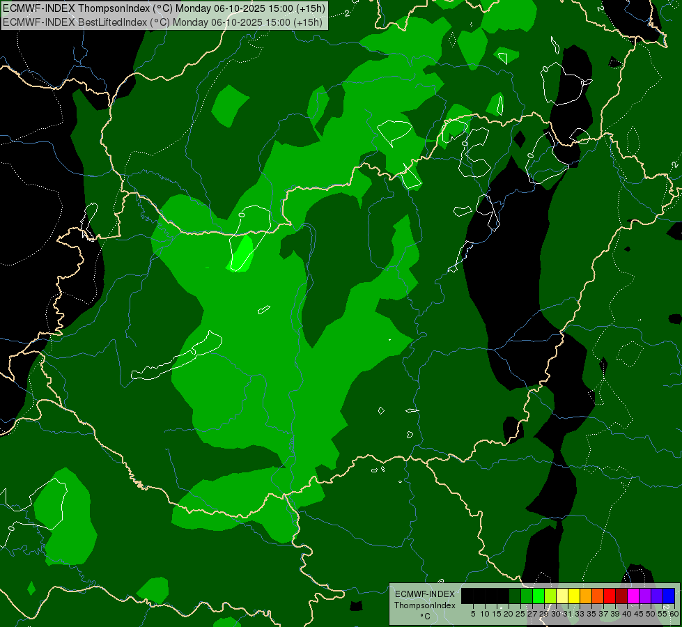
Task: Click the ThompsonIndex label in the legend
Action: [x=424, y=605]
